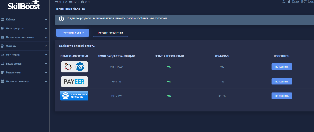
Task: Click the user profile icon
Action: pyautogui.click(x=289, y=1)
